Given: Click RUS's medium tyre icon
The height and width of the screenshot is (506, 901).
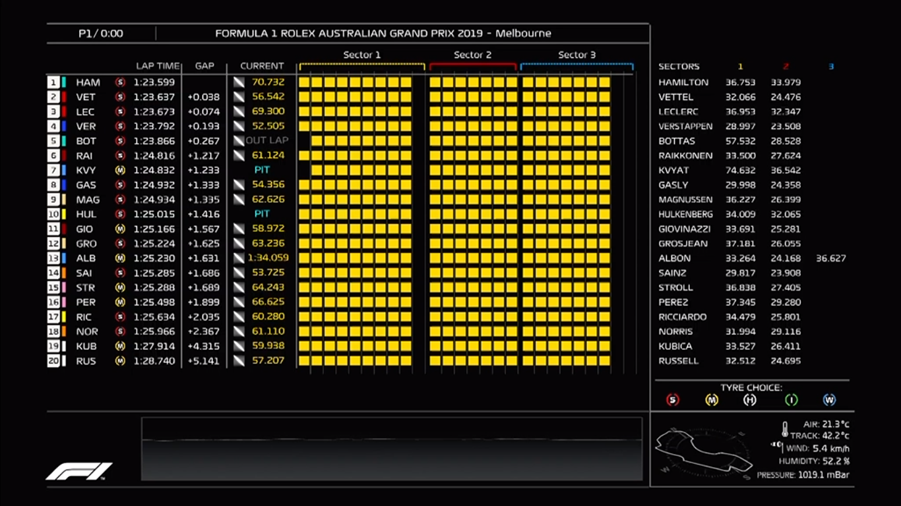Looking at the screenshot, I should coord(120,361).
